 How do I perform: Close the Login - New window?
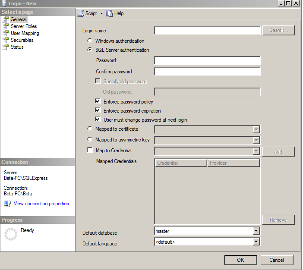[296, 3]
